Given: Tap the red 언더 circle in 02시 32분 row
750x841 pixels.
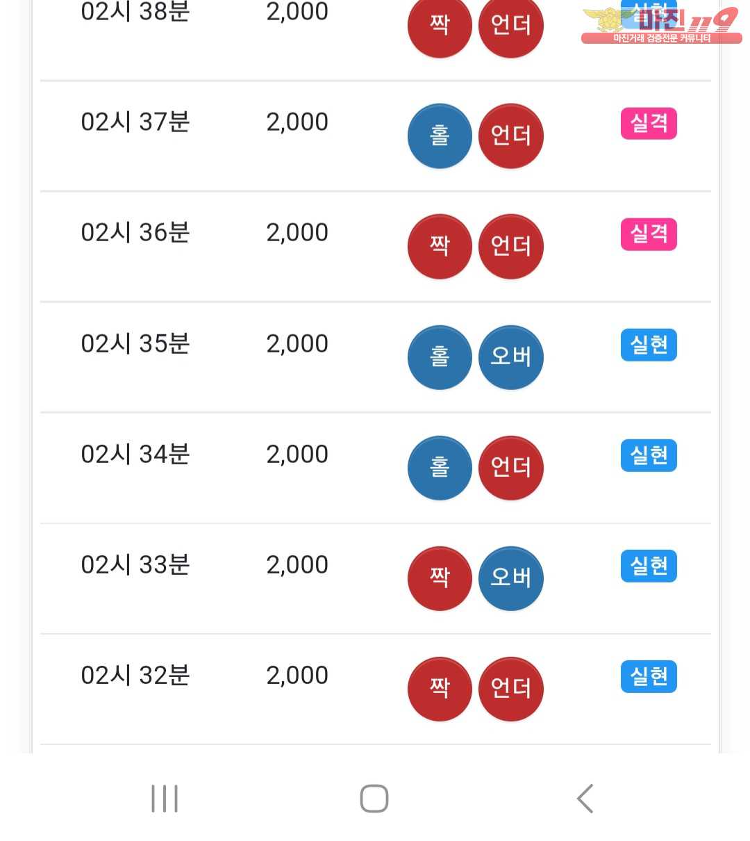Looking at the screenshot, I should (x=511, y=689).
